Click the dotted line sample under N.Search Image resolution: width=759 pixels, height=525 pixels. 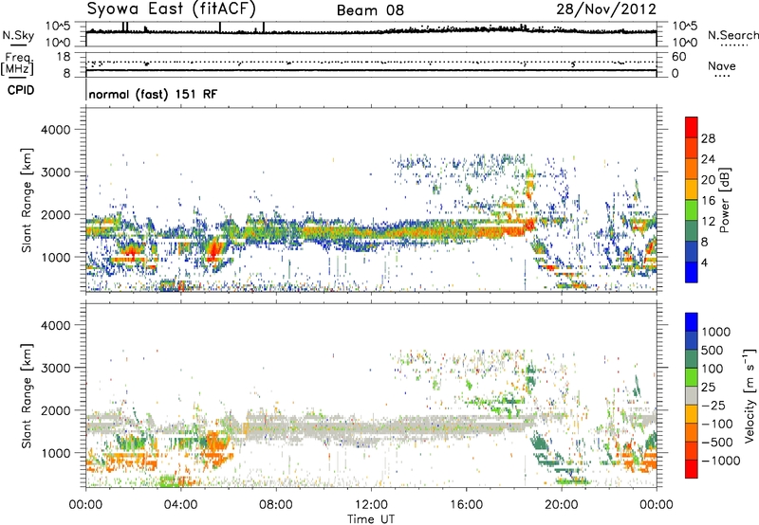coord(733,45)
